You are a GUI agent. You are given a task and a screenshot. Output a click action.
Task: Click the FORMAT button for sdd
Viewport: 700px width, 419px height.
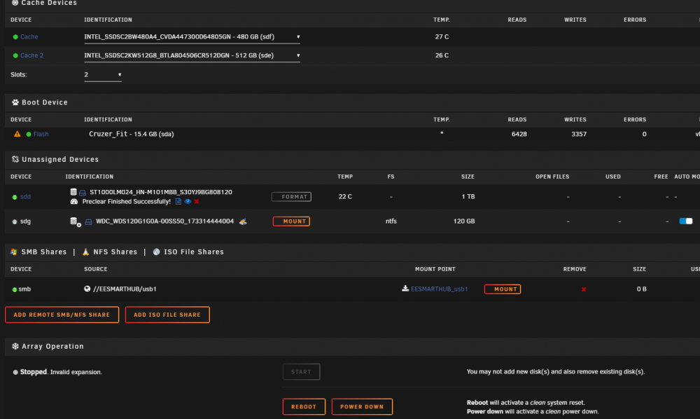[291, 197]
